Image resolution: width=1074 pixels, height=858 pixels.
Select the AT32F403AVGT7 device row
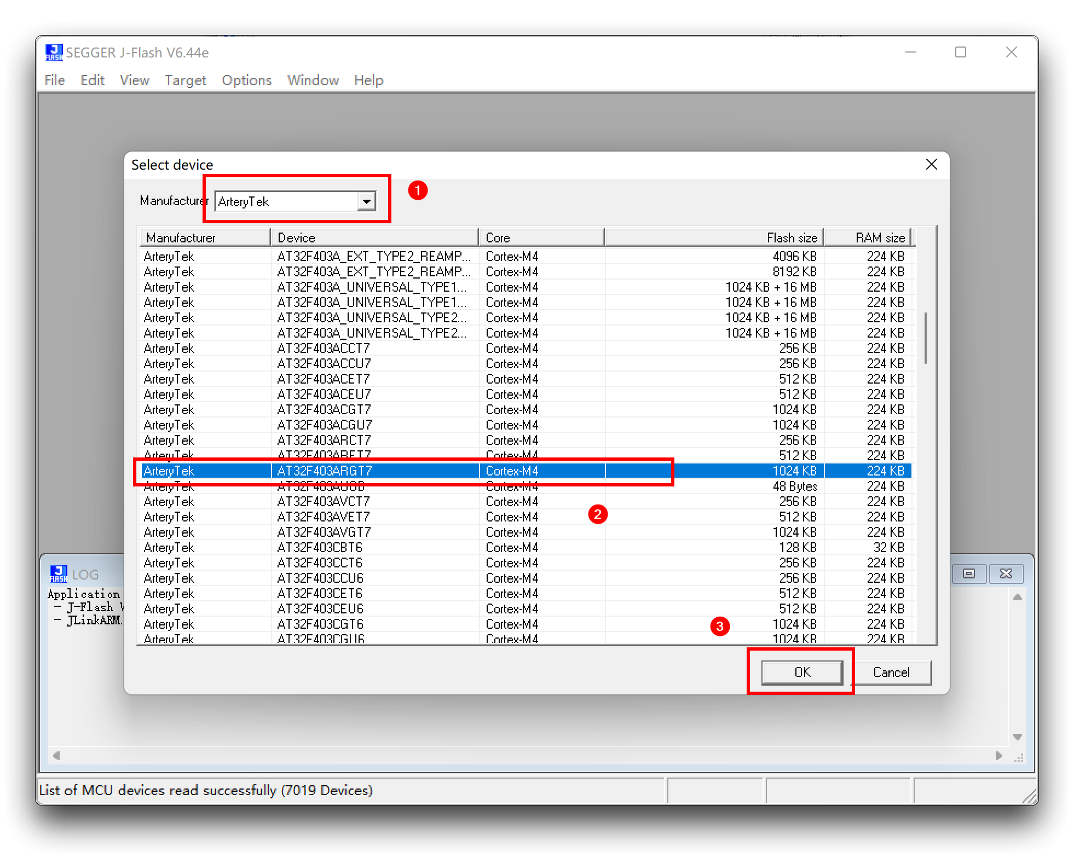[324, 532]
